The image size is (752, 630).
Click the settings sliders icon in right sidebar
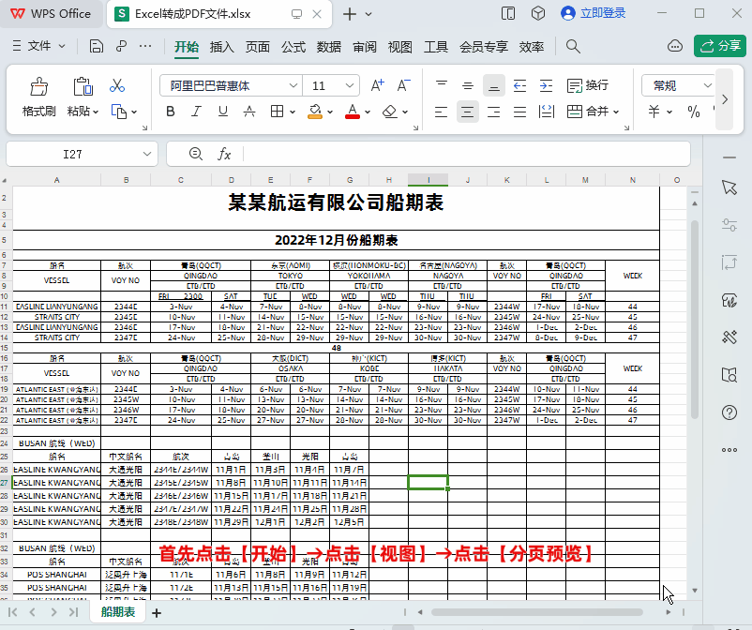tap(729, 225)
